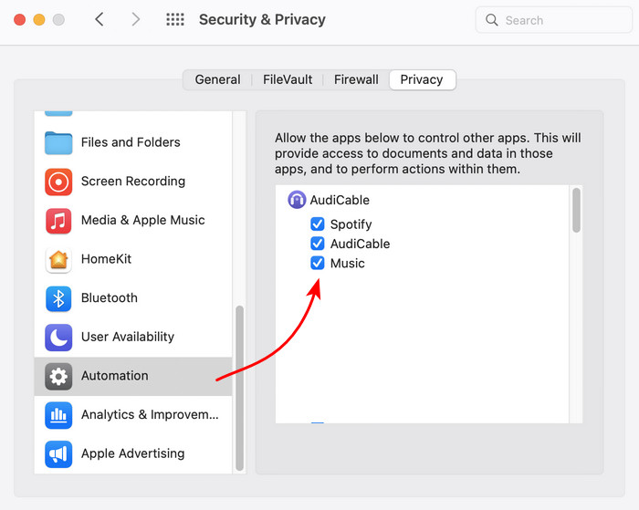Click the HomeKit house icon
The height and width of the screenshot is (510, 639).
(58, 259)
